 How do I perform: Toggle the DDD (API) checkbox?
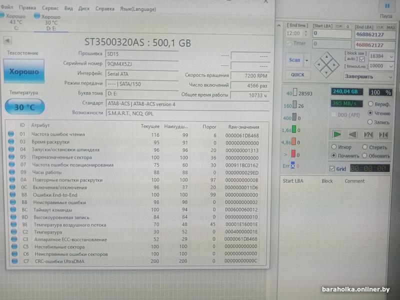333,115
